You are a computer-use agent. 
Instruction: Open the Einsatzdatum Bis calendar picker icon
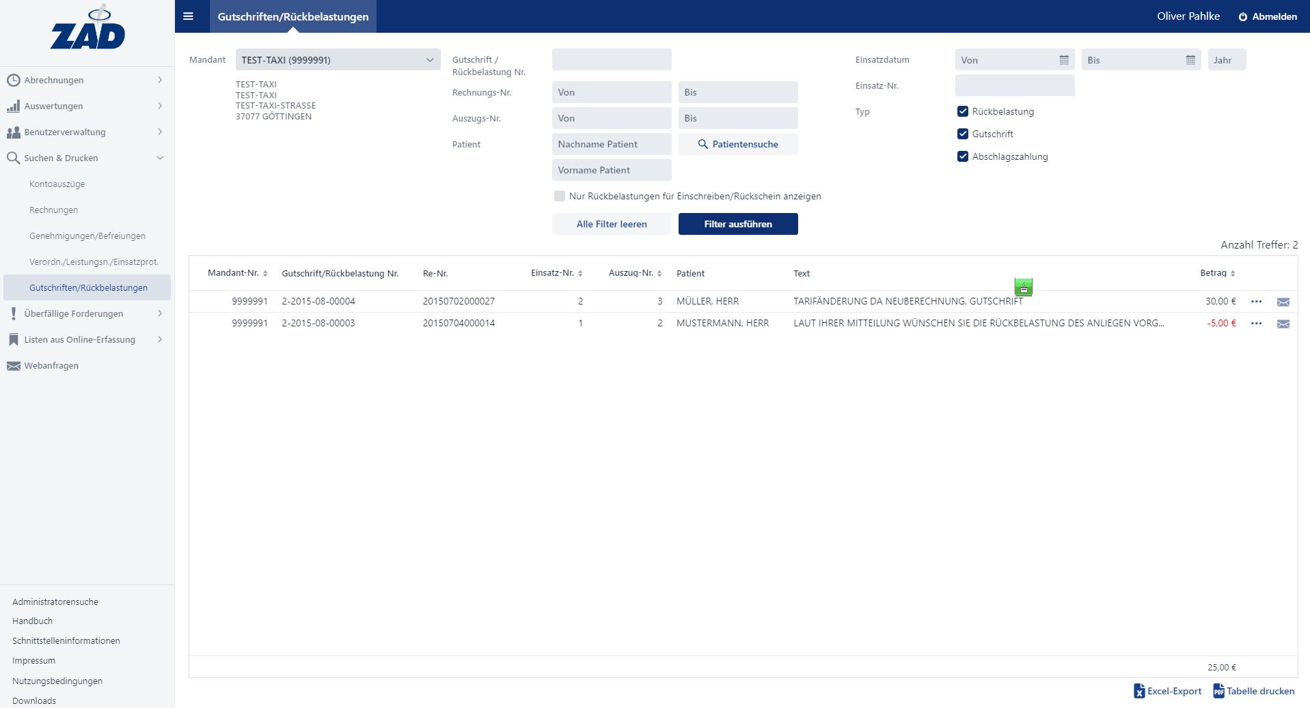tap(1190, 60)
